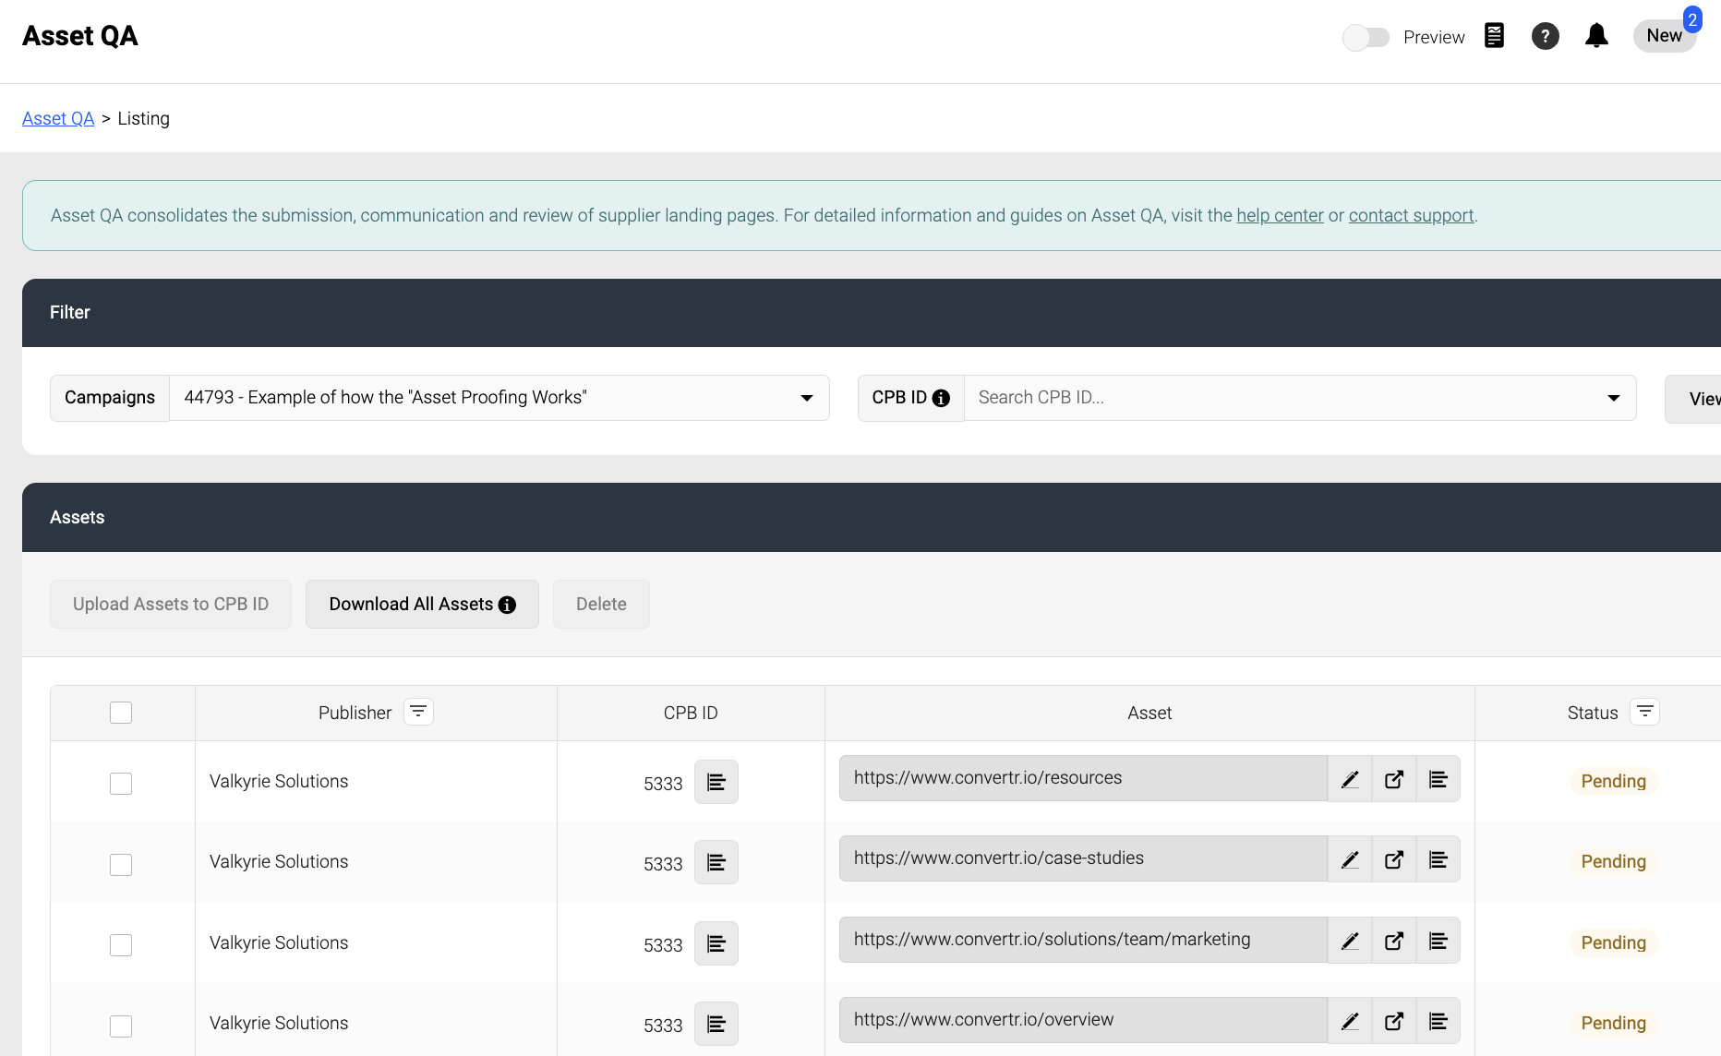Check the row for convertr.io/overview
Screen dimensions: 1721x1056
coord(121,1026)
